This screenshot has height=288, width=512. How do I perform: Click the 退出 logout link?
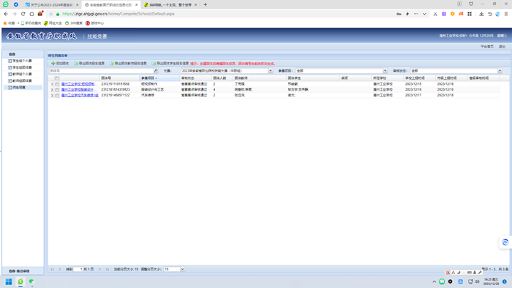tap(502, 47)
